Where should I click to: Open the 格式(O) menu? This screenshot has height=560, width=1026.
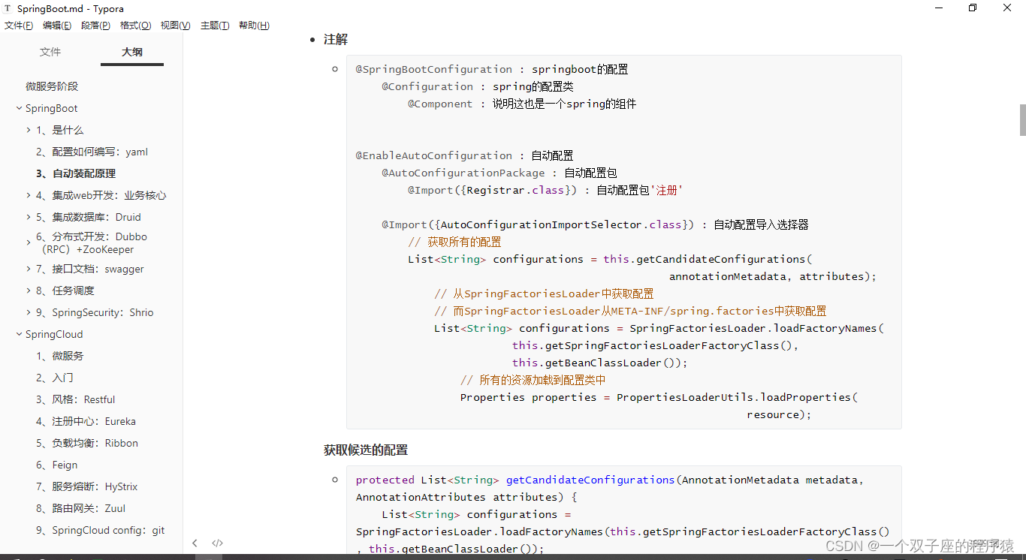(x=135, y=26)
